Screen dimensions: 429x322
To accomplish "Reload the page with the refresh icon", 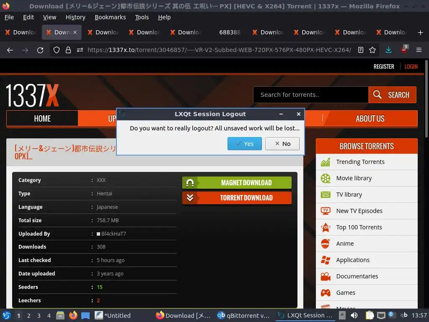I will 40,50.
